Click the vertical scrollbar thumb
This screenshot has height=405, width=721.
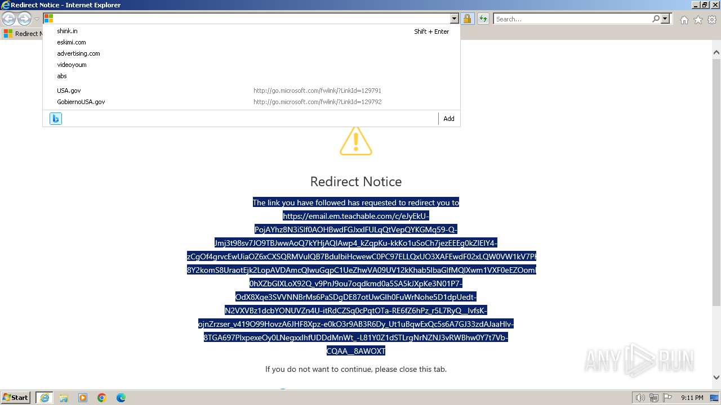pos(716,182)
